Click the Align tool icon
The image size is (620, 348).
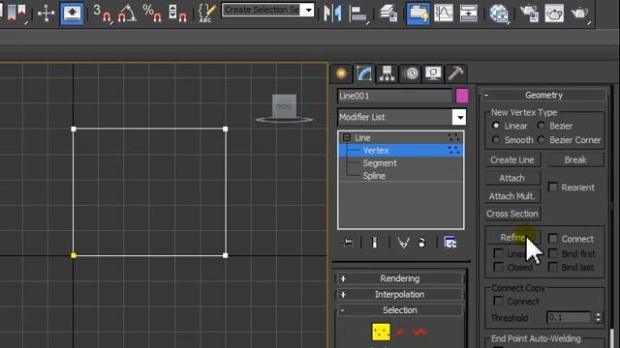pyautogui.click(x=358, y=14)
